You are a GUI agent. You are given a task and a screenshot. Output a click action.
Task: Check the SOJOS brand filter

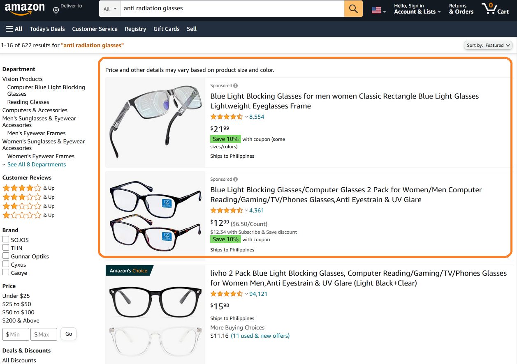pos(6,239)
